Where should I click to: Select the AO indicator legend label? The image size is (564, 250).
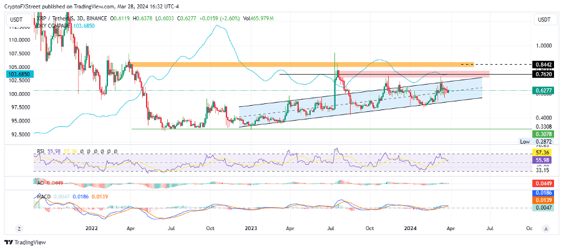click(39, 183)
